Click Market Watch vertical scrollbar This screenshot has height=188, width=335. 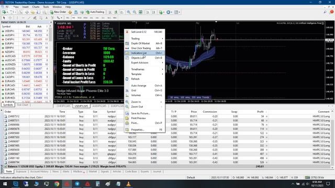pyautogui.click(x=50, y=64)
